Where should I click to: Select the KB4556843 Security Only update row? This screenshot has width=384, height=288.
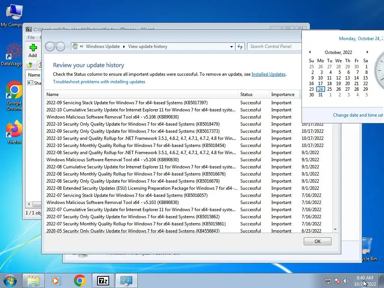188,231
